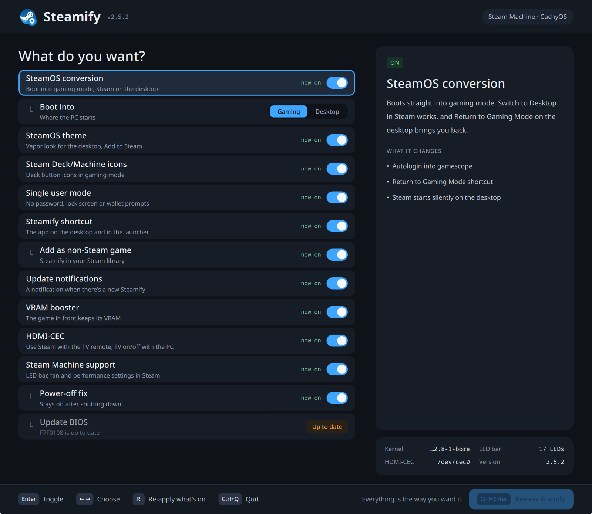Image resolution: width=592 pixels, height=514 pixels.
Task: Click the Enter key hint
Action: [x=29, y=499]
